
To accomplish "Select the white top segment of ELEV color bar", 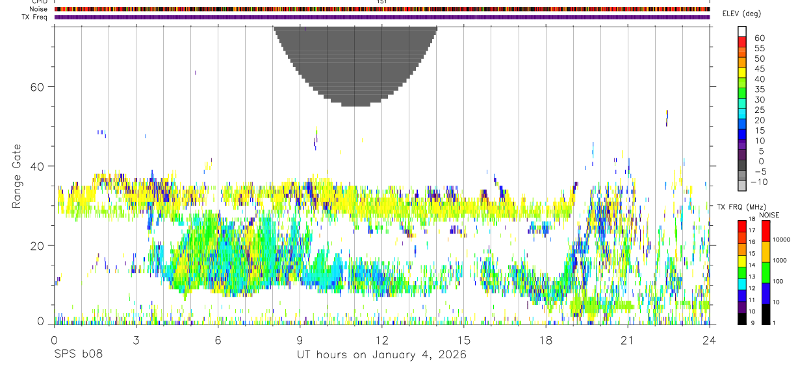I will click(x=742, y=31).
